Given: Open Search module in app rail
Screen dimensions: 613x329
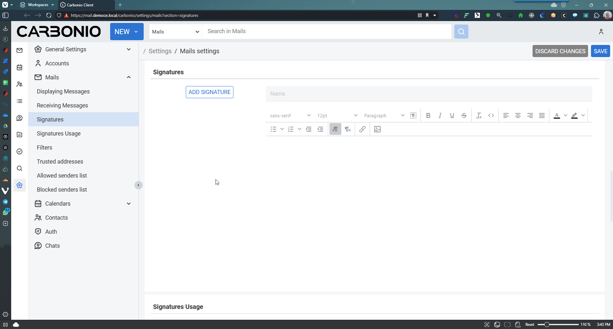Looking at the screenshot, I should [x=19, y=168].
